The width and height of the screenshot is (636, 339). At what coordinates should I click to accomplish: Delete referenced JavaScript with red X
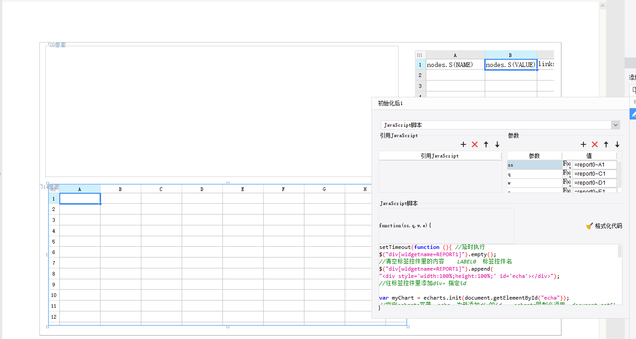click(x=475, y=144)
